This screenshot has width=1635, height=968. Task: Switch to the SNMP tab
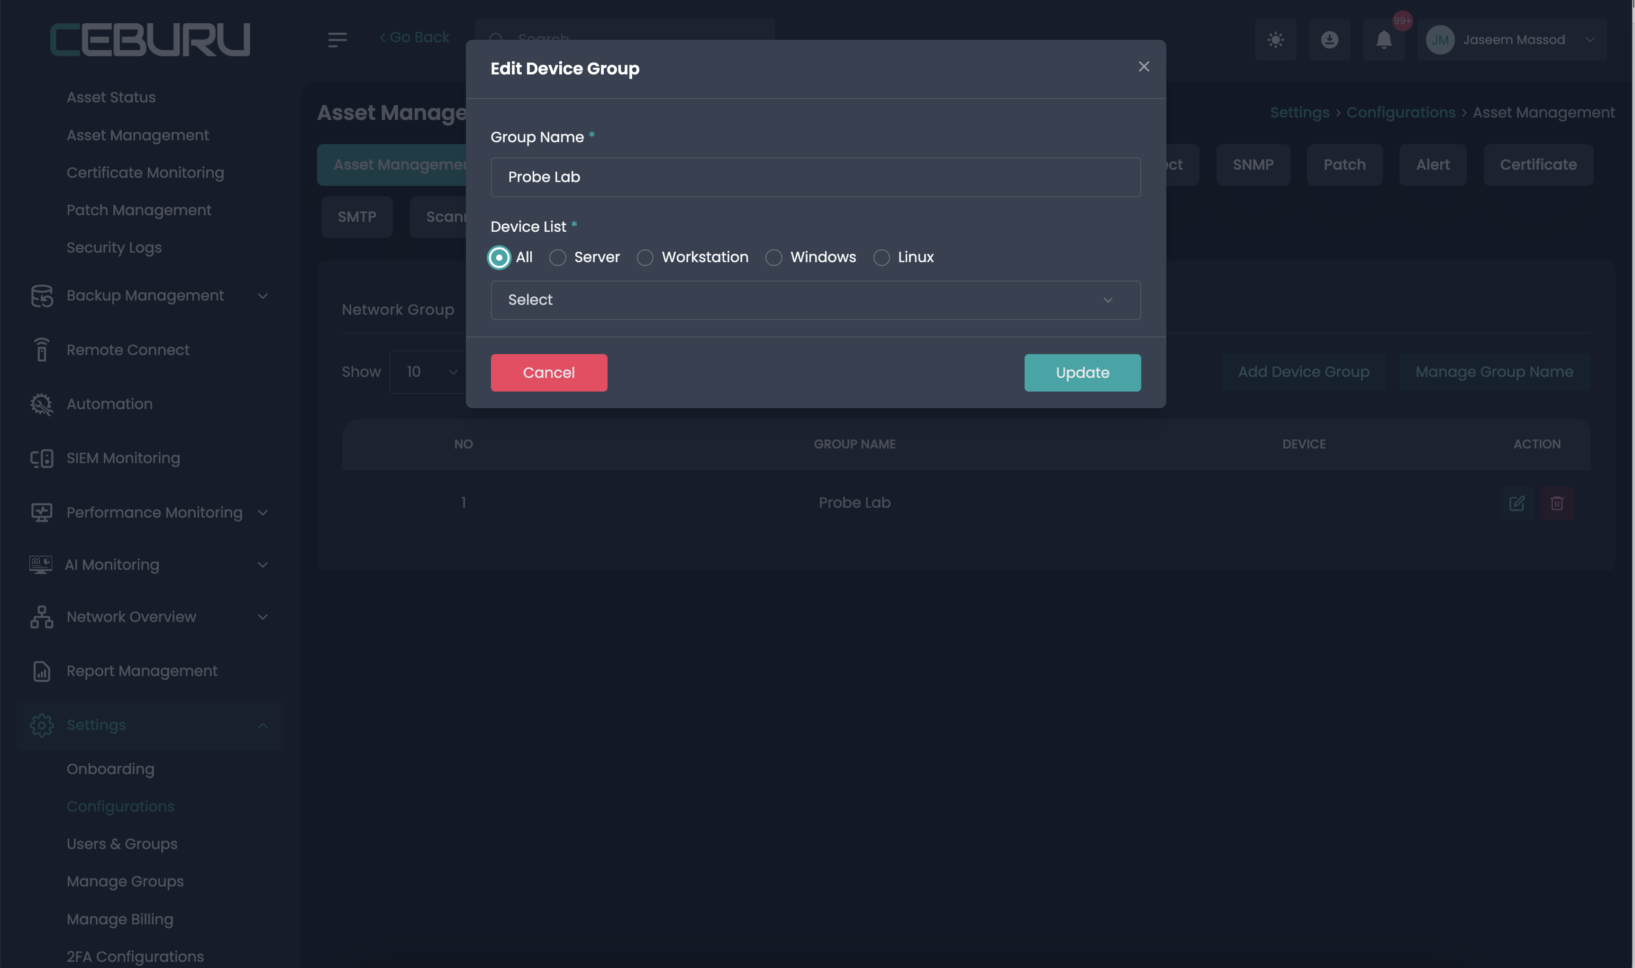[x=1253, y=164]
